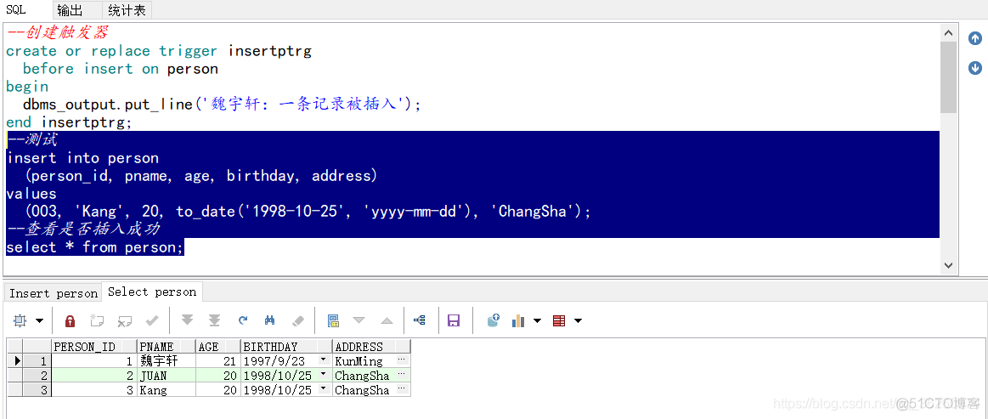Click the 魏宇轩 name cell
The image size is (988, 419).
(167, 361)
